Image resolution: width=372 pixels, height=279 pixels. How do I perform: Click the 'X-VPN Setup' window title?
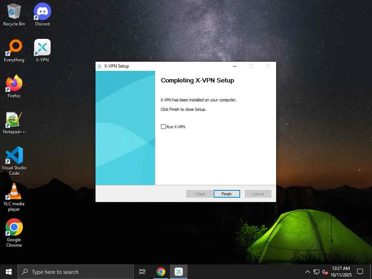(117, 66)
